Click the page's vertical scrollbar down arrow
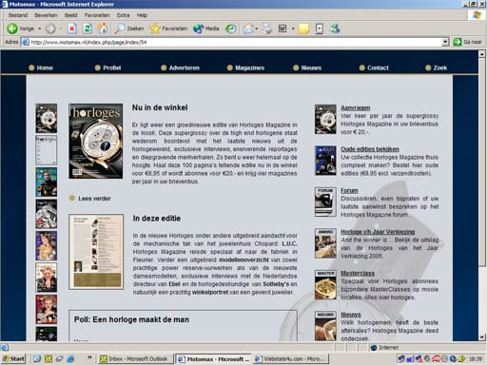The image size is (487, 365). click(481, 337)
